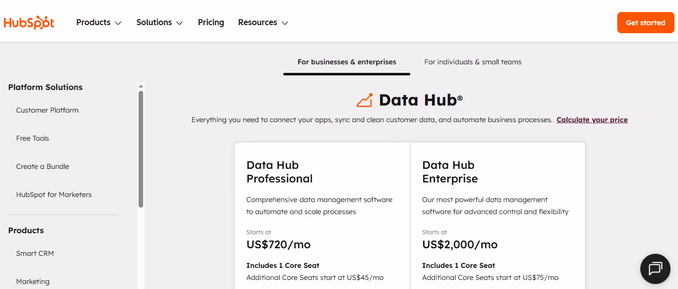Click the Data Hub Professional heading

coord(280,172)
